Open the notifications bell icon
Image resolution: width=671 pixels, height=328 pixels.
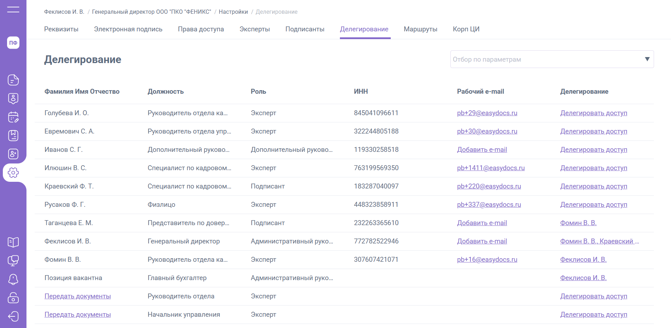[13, 279]
